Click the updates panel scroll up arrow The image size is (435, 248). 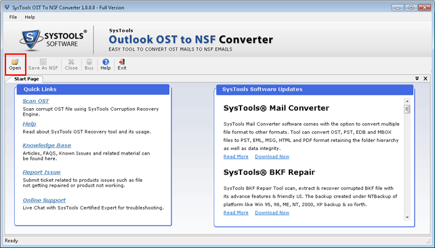pyautogui.click(x=407, y=101)
